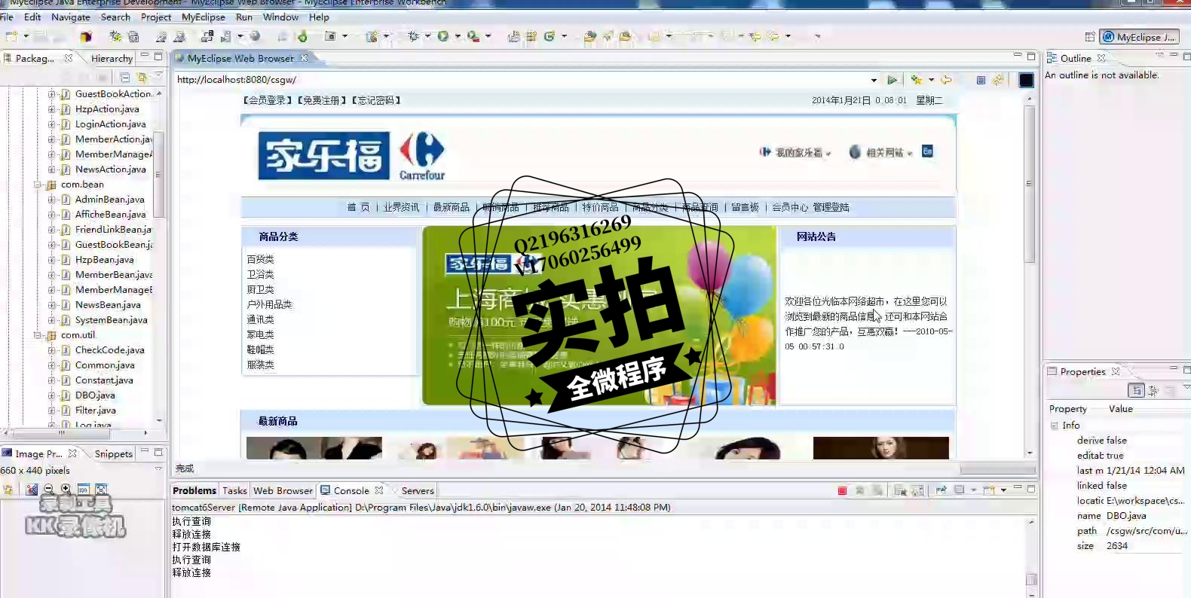
Task: Click the En language icon on the webpage
Action: [x=927, y=151]
